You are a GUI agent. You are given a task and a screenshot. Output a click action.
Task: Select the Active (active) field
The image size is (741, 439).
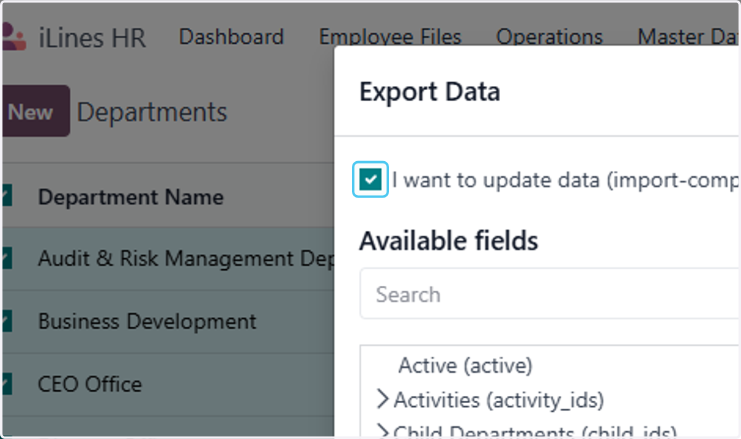(x=465, y=366)
